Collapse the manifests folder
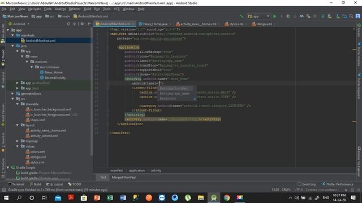This screenshot has width=362, height=203. point(12,35)
